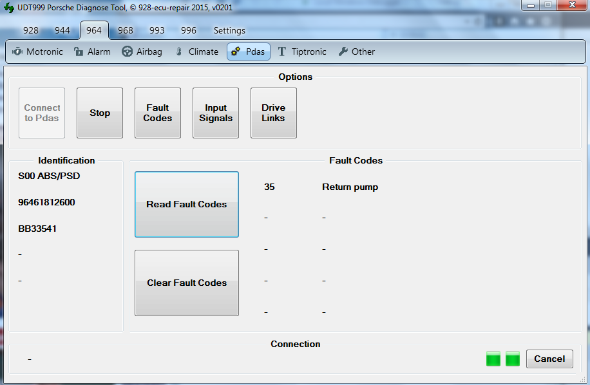
Task: Open the Tiptronic T icon
Action: (x=282, y=52)
